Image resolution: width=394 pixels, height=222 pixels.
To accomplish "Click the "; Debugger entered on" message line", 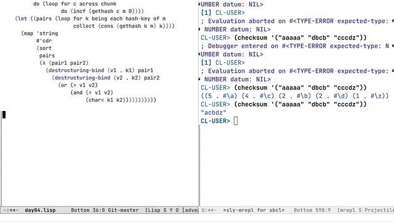I will click(x=295, y=46).
